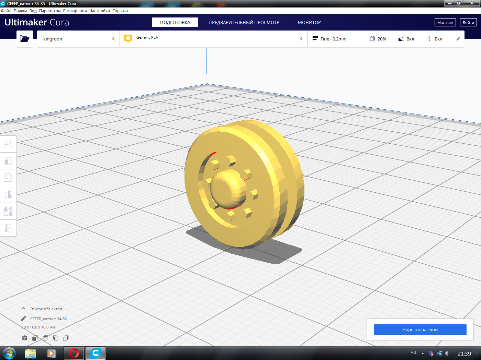The image size is (481, 360).
Task: Click the 7.0 x 16.0 x 16.0 мм dimensions
Action: (x=38, y=327)
